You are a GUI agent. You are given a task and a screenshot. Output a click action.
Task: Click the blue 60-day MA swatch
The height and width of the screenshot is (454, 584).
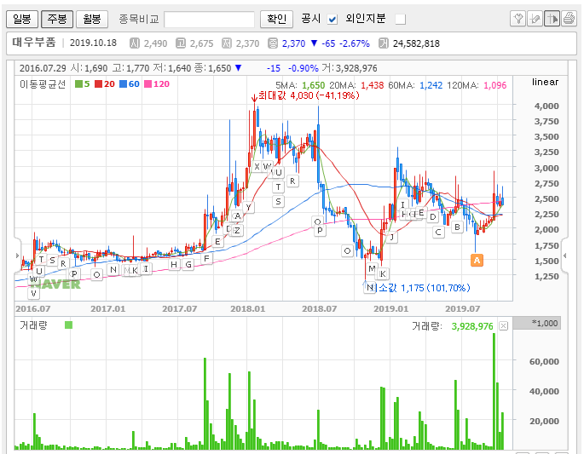pyautogui.click(x=123, y=84)
